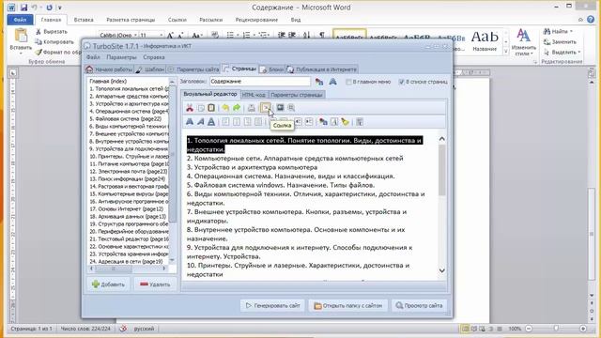Switch to Параметры страницы editor tab
601x338 pixels.
[x=297, y=95]
